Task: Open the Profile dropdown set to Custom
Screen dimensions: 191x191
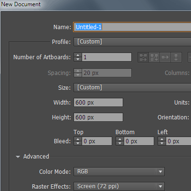Action: coord(132,42)
